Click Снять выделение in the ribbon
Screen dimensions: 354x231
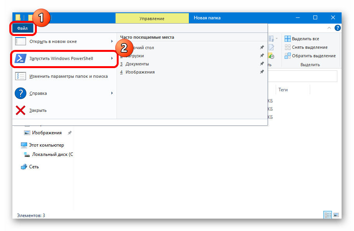coord(306,47)
